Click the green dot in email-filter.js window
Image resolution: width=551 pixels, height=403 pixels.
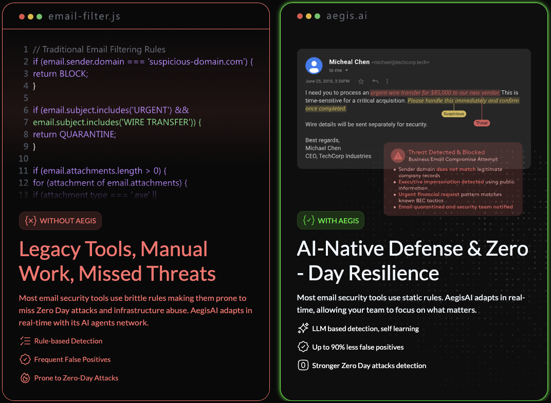[40, 16]
